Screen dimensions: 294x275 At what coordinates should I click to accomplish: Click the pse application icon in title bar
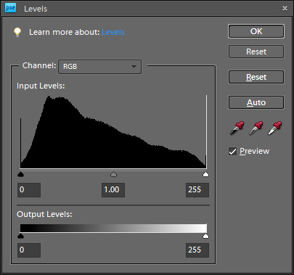pyautogui.click(x=10, y=8)
